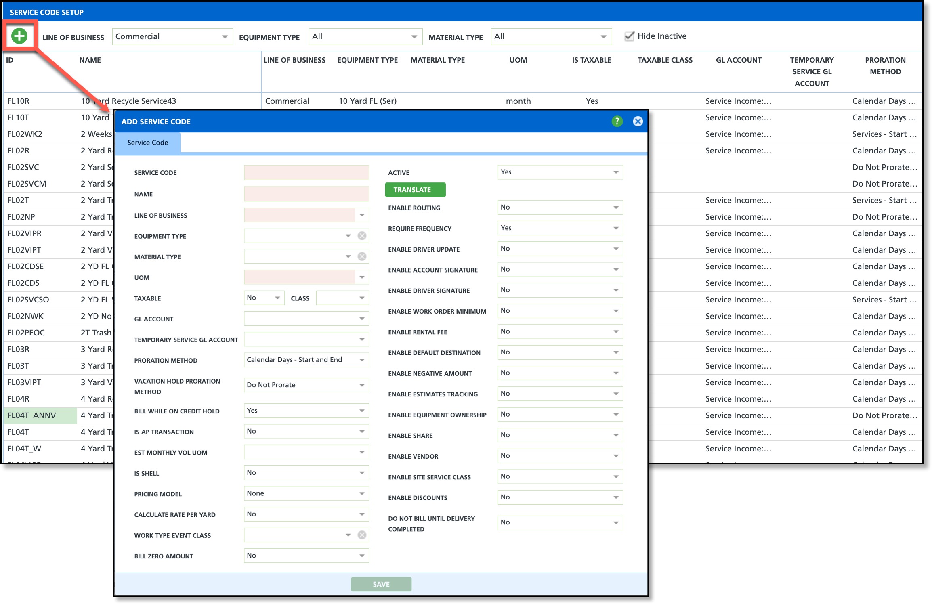
Task: Expand the Proration Method dropdown
Action: tap(306, 360)
